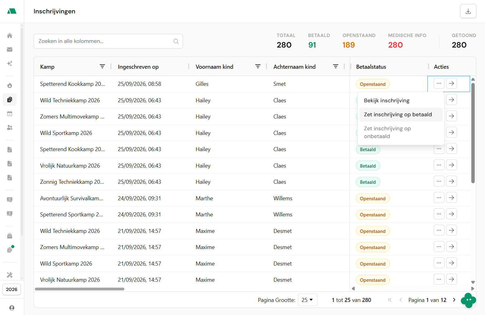
Task: Open Kamp column filter menu
Action: click(x=102, y=66)
